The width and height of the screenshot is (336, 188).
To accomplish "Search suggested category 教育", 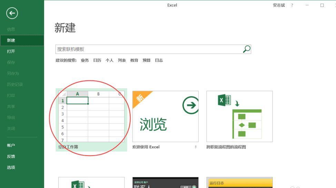I will [x=134, y=60].
